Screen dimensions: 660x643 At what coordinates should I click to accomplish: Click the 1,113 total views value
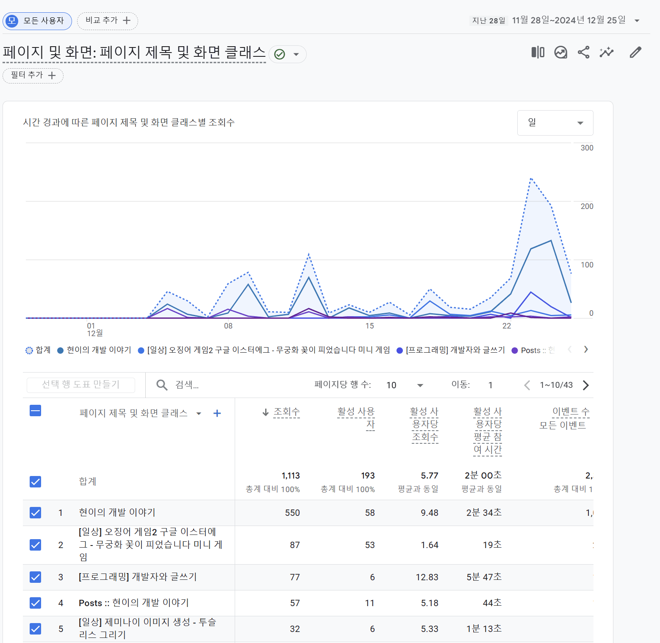(x=291, y=476)
